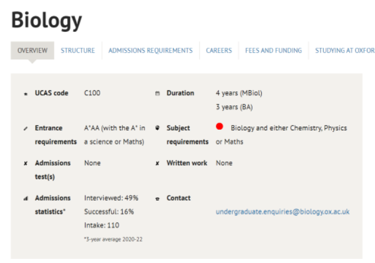Select the Overview tab
This screenshot has height=263, width=375.
point(32,51)
